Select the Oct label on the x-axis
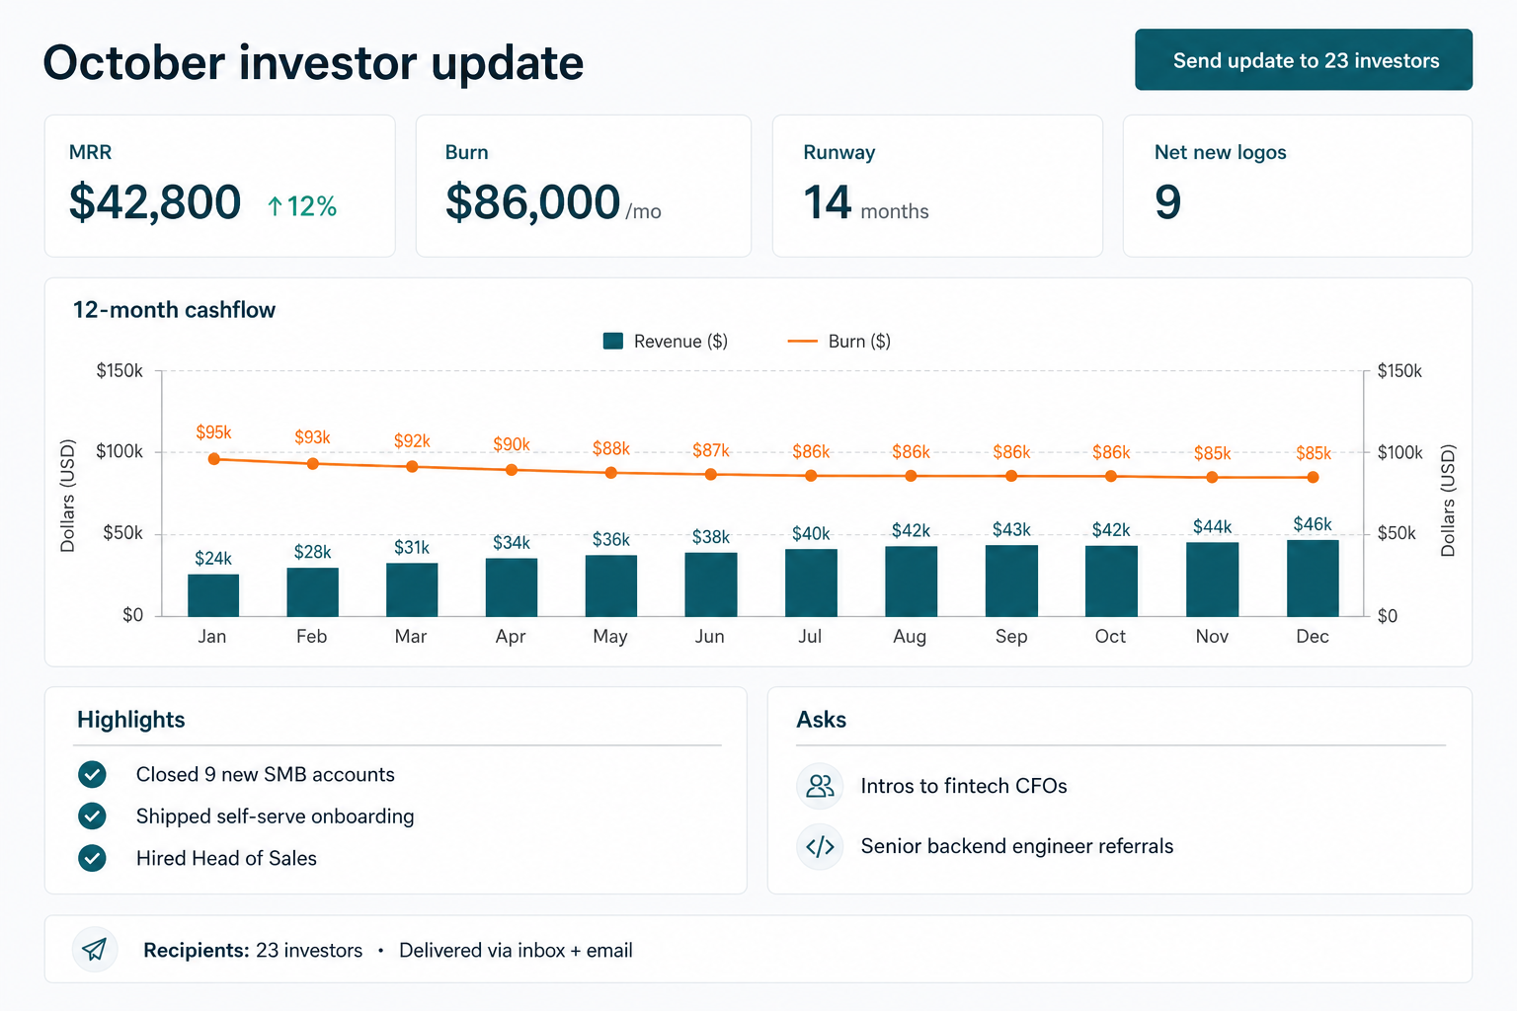 [x=1110, y=637]
